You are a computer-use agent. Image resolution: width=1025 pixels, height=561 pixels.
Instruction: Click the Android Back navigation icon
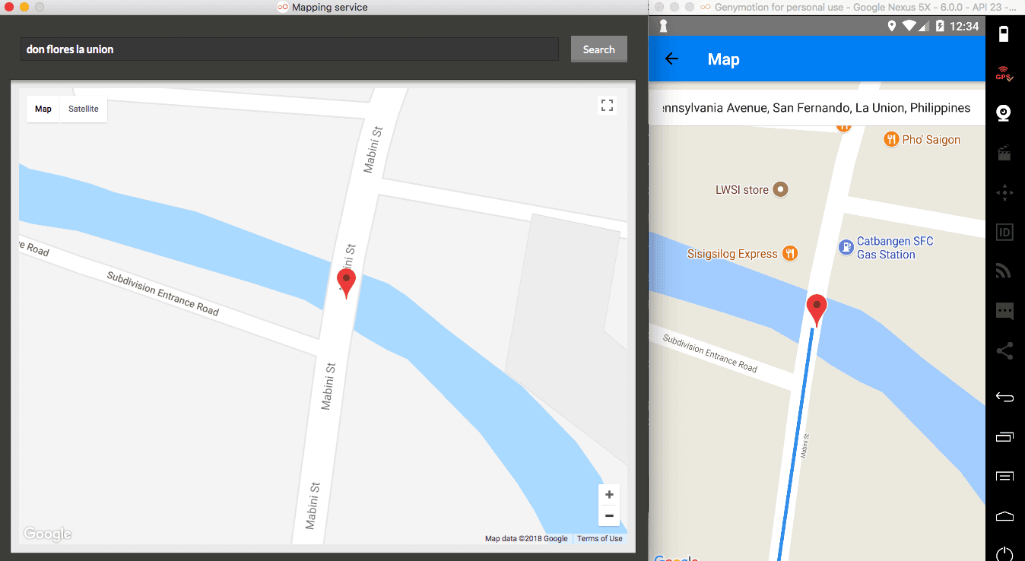1004,397
